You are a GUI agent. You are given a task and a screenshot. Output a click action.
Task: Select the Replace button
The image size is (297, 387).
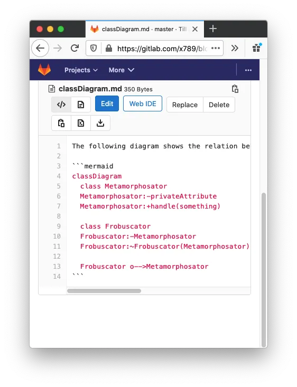point(185,105)
